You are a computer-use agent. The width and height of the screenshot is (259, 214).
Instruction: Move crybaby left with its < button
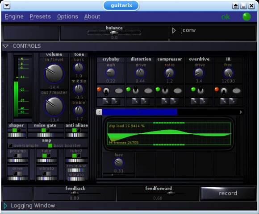107,101
